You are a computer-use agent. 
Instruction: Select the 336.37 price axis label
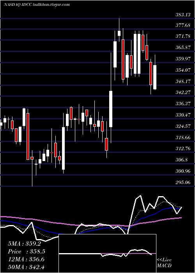click(183, 104)
